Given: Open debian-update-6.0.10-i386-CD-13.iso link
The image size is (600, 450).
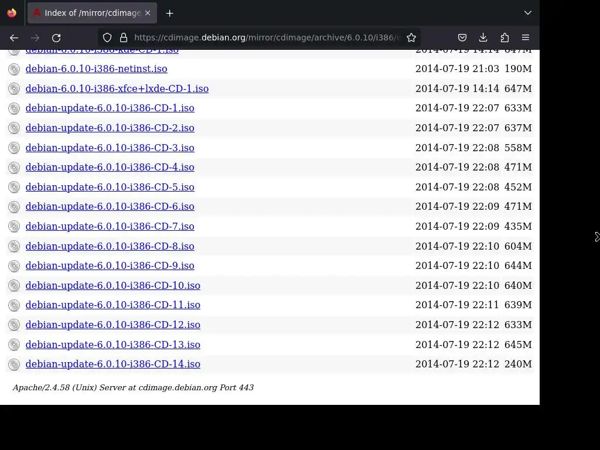Looking at the screenshot, I should click(x=113, y=345).
